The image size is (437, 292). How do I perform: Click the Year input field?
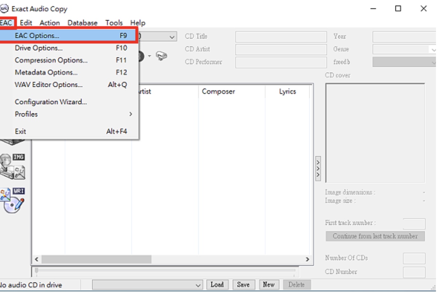[x=404, y=37]
